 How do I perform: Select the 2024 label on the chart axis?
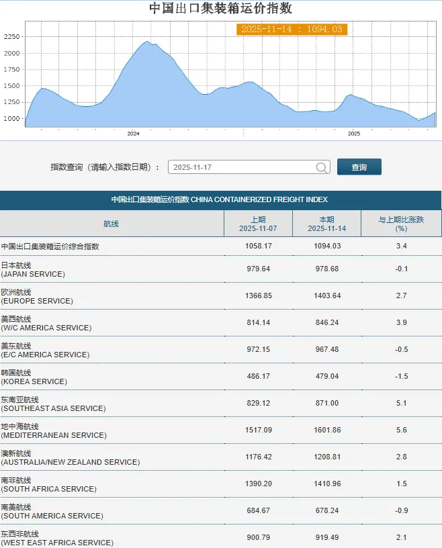click(x=133, y=134)
